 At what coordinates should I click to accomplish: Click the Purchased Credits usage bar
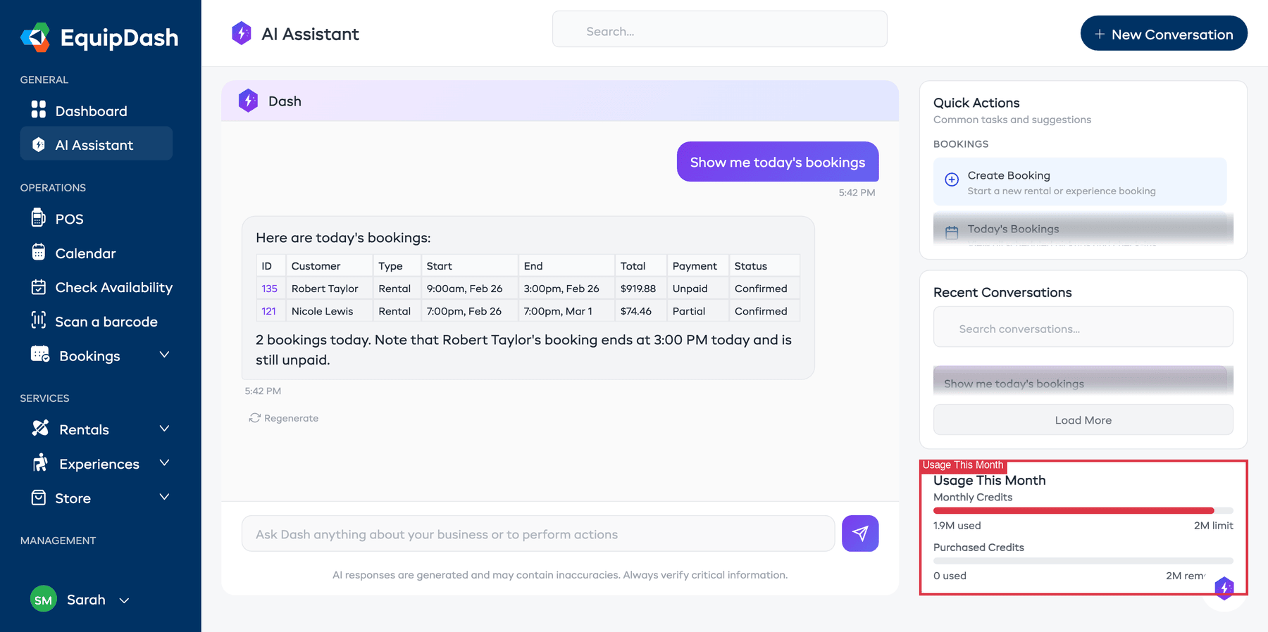tap(1083, 561)
